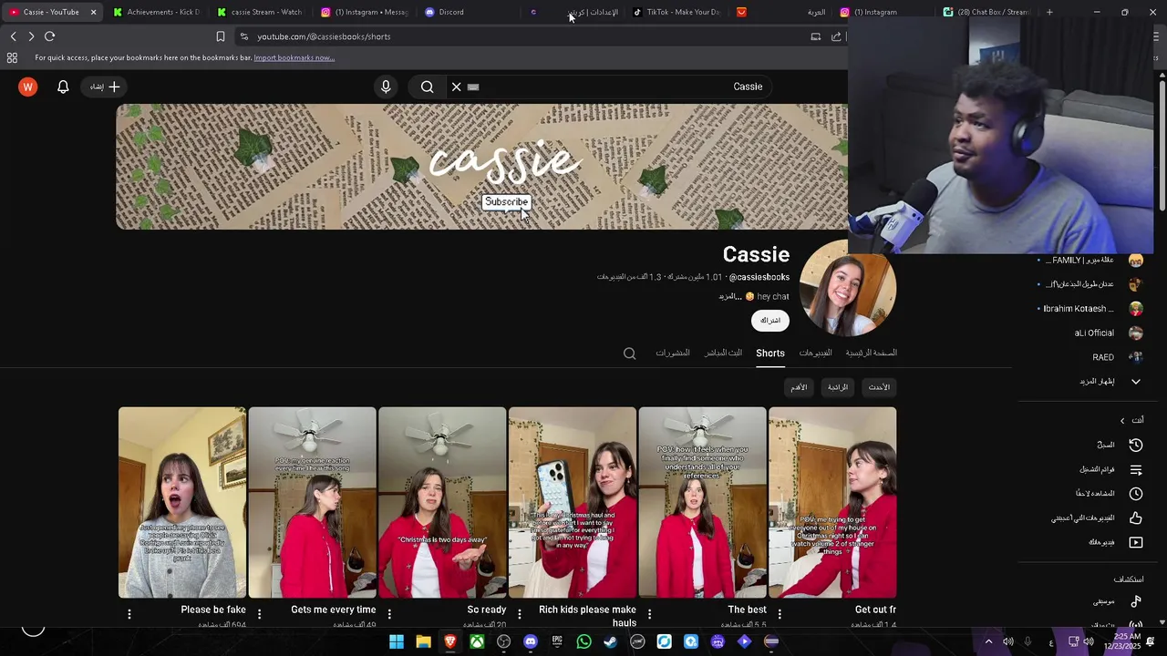Close the Cassie - YouTube browser tab
This screenshot has height=656, width=1167.
tap(93, 12)
